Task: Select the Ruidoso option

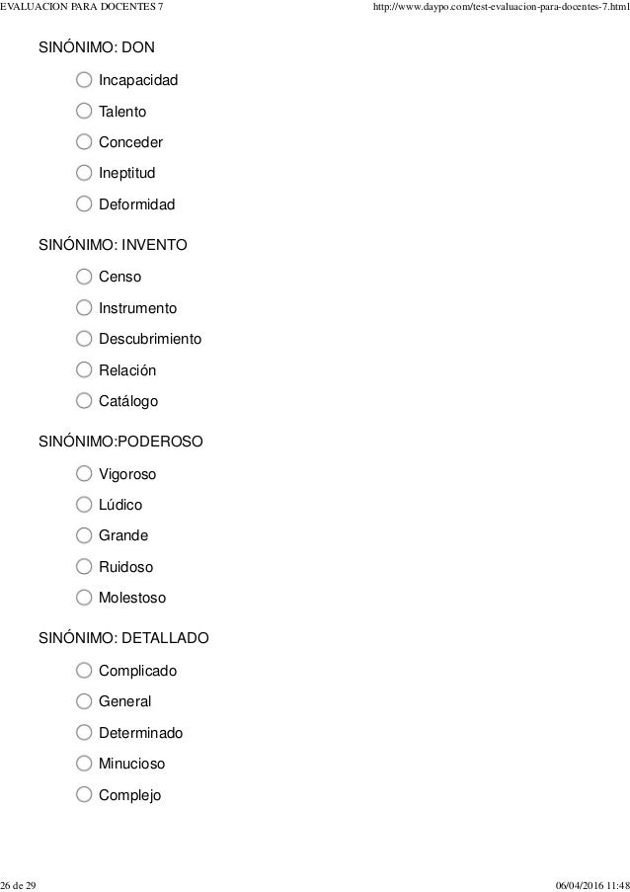Action: click(84, 567)
